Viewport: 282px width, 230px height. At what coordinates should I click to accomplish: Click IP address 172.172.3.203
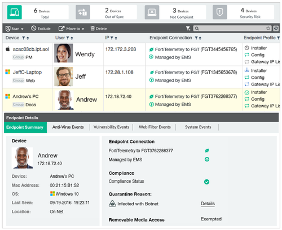pyautogui.click(x=121, y=49)
